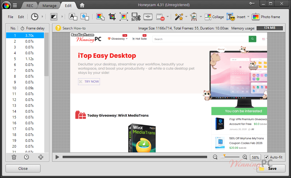Open dropdown arrow beside delete frames tool
291x178 pixels.
click(x=167, y=17)
